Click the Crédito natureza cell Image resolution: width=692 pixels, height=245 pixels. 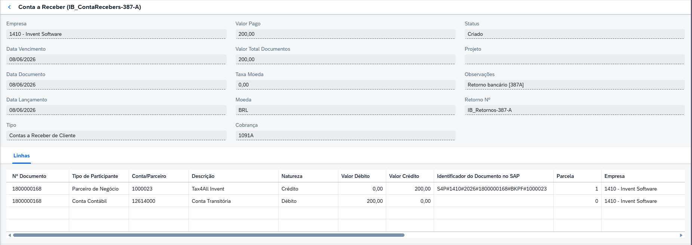click(x=308, y=189)
